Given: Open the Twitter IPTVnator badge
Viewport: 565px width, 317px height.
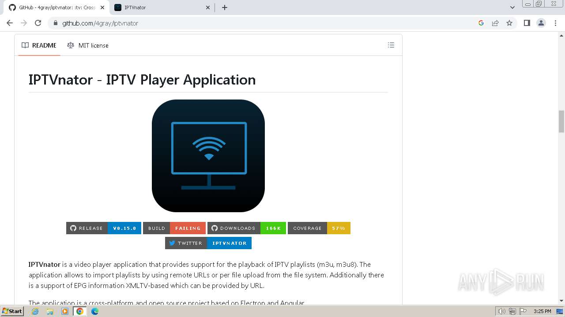Looking at the screenshot, I should [x=208, y=243].
